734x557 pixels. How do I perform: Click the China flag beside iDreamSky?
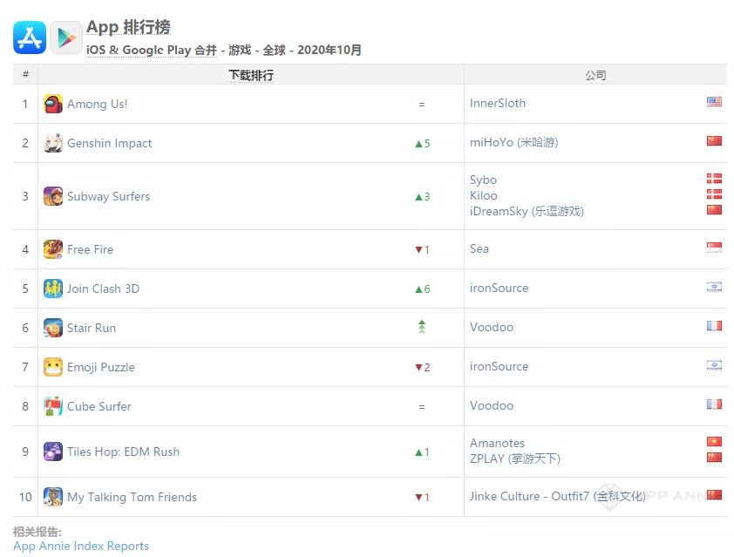(x=714, y=210)
